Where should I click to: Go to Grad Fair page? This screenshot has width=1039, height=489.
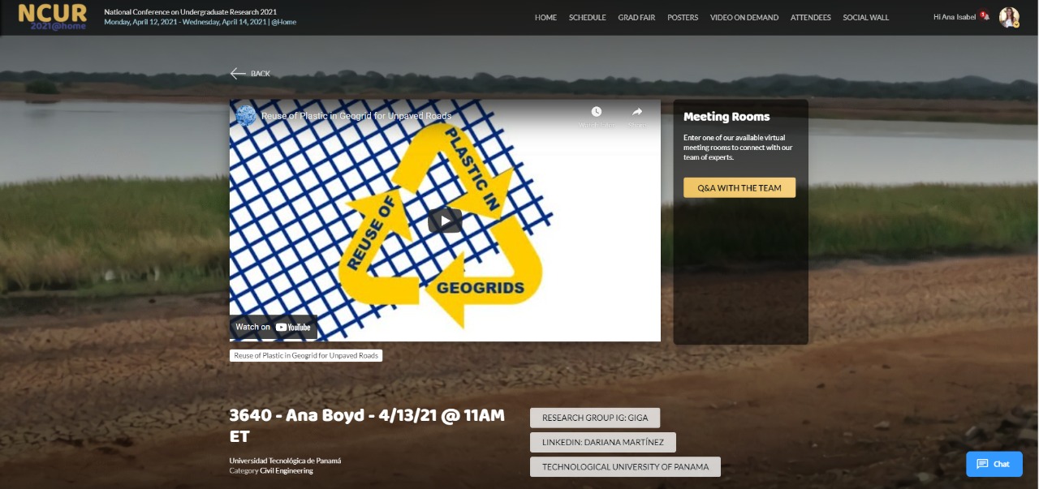pyautogui.click(x=636, y=18)
